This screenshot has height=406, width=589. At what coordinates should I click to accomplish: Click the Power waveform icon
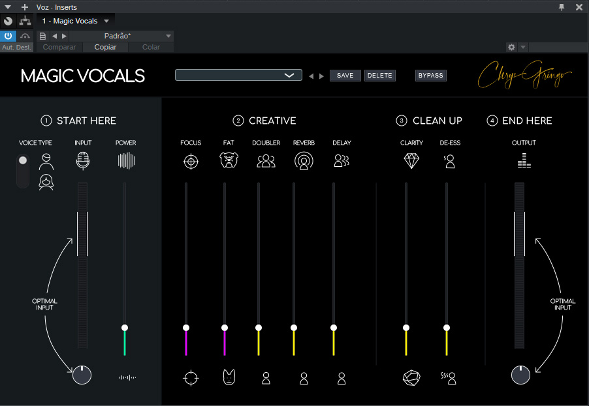point(126,161)
